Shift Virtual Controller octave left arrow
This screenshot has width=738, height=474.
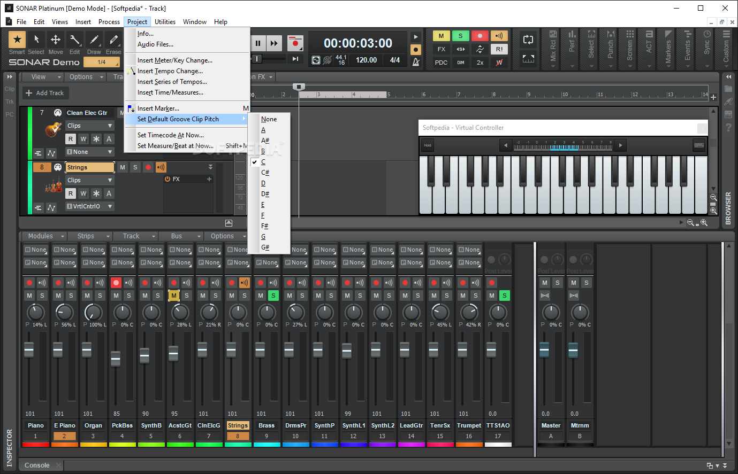tap(506, 145)
